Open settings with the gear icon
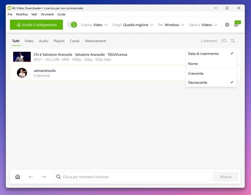251x195 pixels. (227, 25)
